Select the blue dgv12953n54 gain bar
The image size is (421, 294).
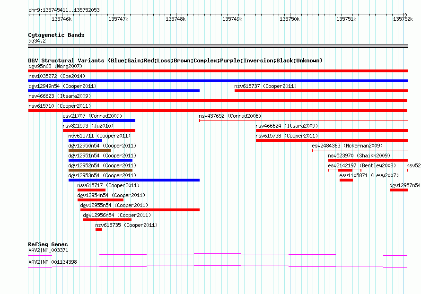coord(134,180)
